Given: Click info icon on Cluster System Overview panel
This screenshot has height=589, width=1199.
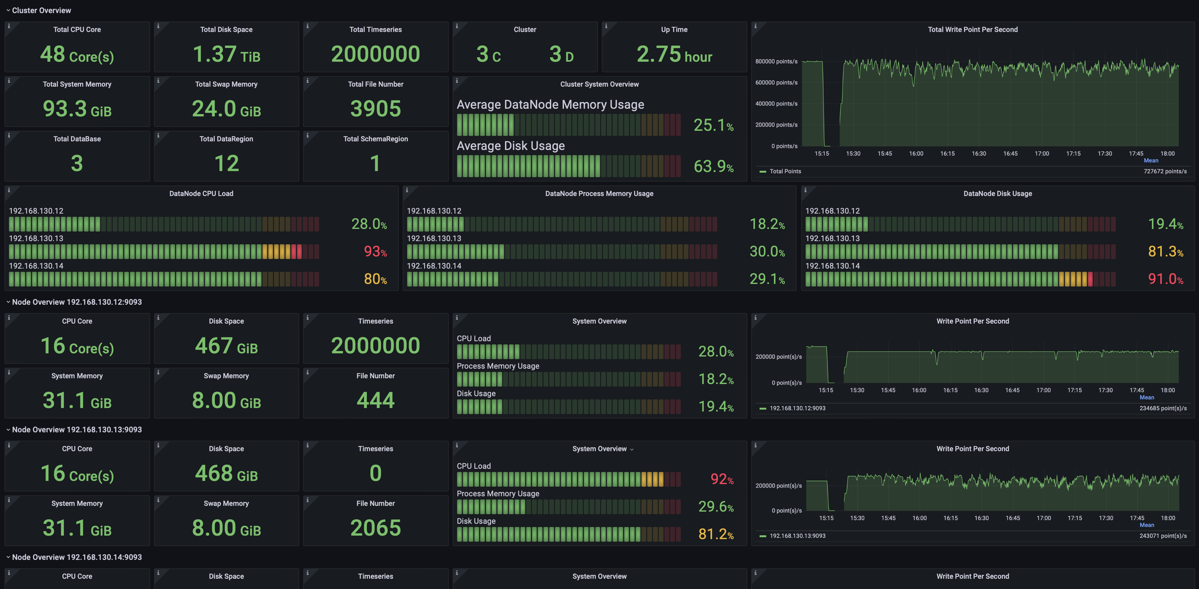Looking at the screenshot, I should point(457,81).
